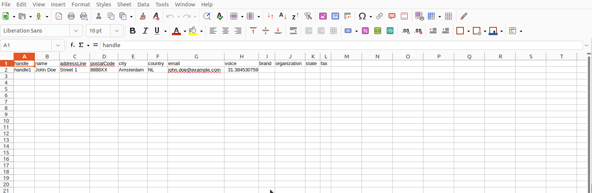Open the File menu
Screen dimensions: 592x193
(6, 4)
